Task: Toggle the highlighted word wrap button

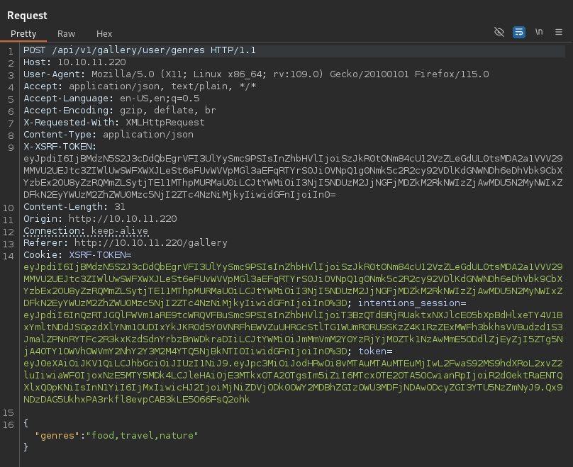Action: pyautogui.click(x=519, y=33)
